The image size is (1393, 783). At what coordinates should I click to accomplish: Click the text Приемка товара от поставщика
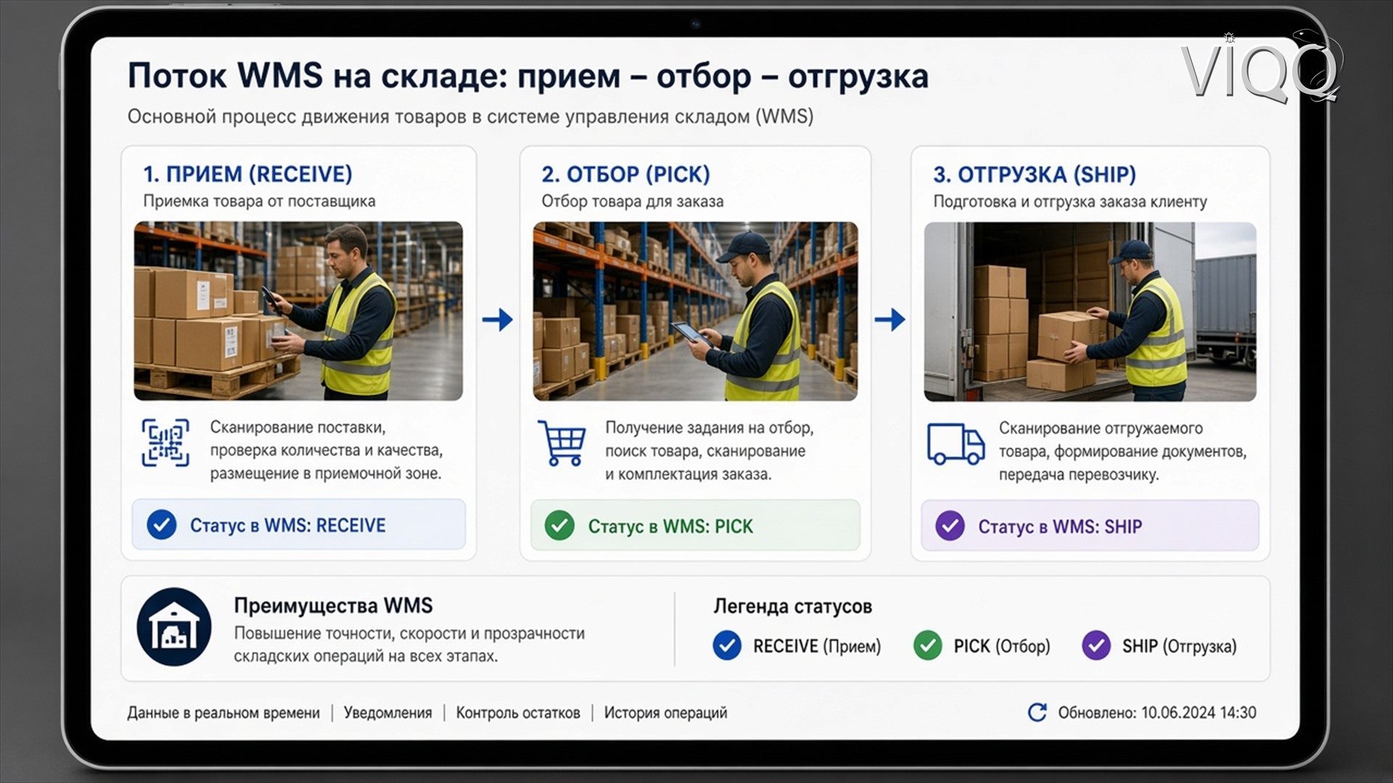tap(259, 201)
